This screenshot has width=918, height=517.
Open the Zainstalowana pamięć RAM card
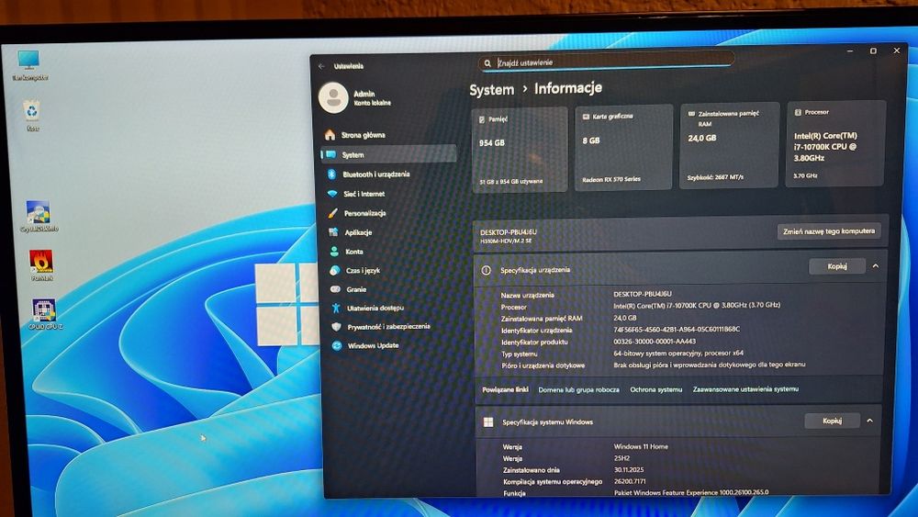tap(730, 145)
